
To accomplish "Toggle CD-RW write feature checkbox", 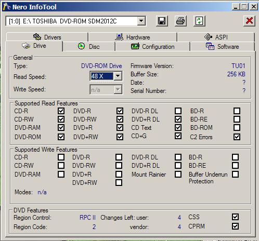I will [61, 165].
